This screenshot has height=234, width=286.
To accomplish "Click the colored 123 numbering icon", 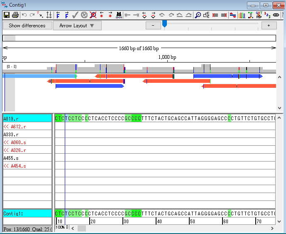I will (x=267, y=15).
